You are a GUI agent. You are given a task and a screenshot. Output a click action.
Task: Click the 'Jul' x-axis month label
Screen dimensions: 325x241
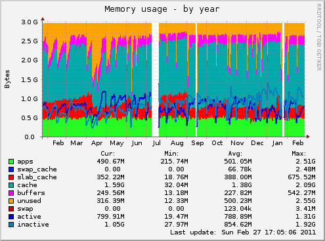[156, 143]
